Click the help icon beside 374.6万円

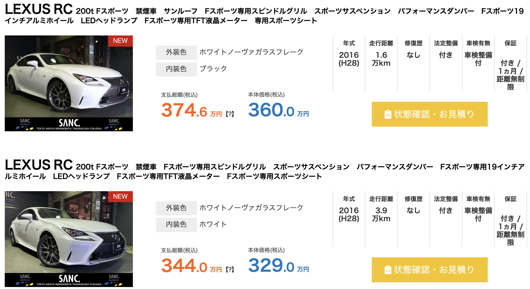(230, 114)
